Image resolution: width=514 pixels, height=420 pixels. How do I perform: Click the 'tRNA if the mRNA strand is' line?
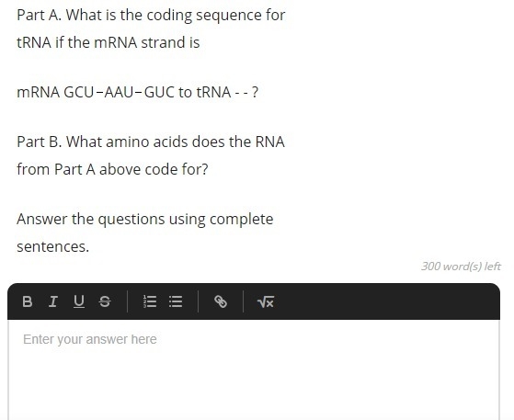(x=109, y=42)
